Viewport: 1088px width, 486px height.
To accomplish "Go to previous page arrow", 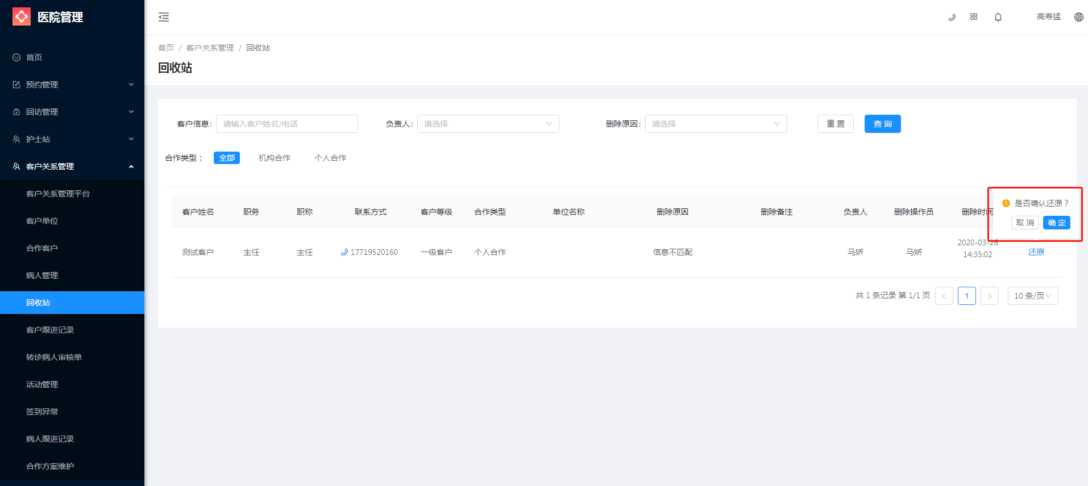I will [944, 296].
